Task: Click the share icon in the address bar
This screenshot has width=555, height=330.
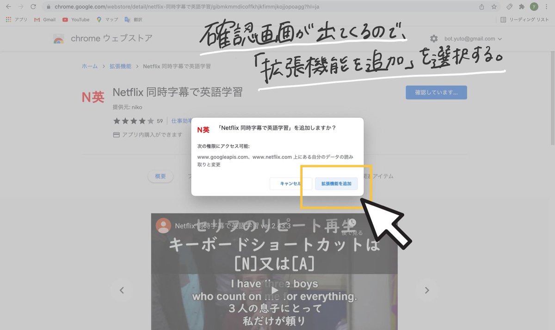Action: 481,7
